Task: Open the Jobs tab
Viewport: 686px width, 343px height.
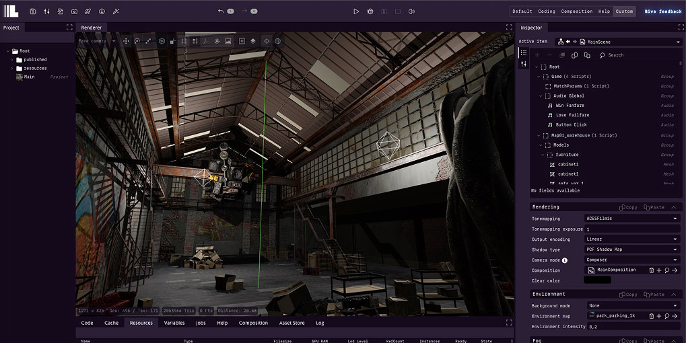Action: pos(201,323)
